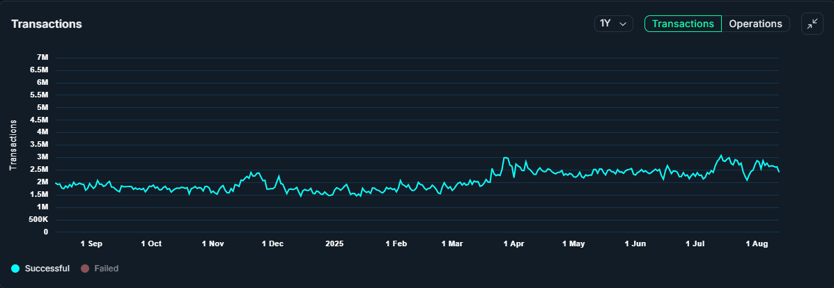834x288 pixels.
Task: Click the 1 Aug date axis label
Action: coord(757,244)
